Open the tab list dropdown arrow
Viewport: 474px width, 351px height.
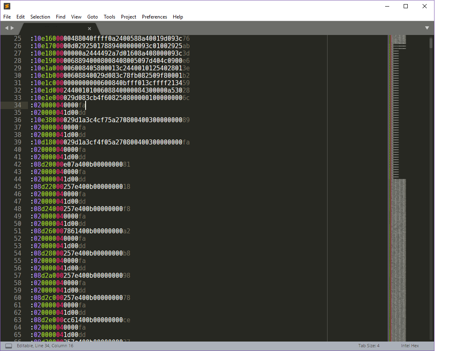coord(427,28)
